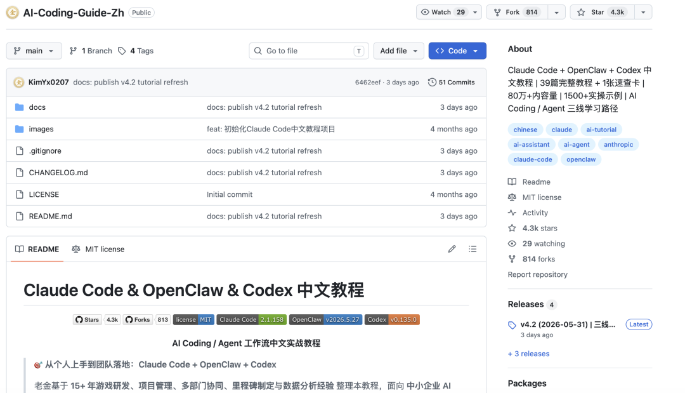Switch to the README tab
Image resolution: width=685 pixels, height=393 pixels.
coord(37,249)
